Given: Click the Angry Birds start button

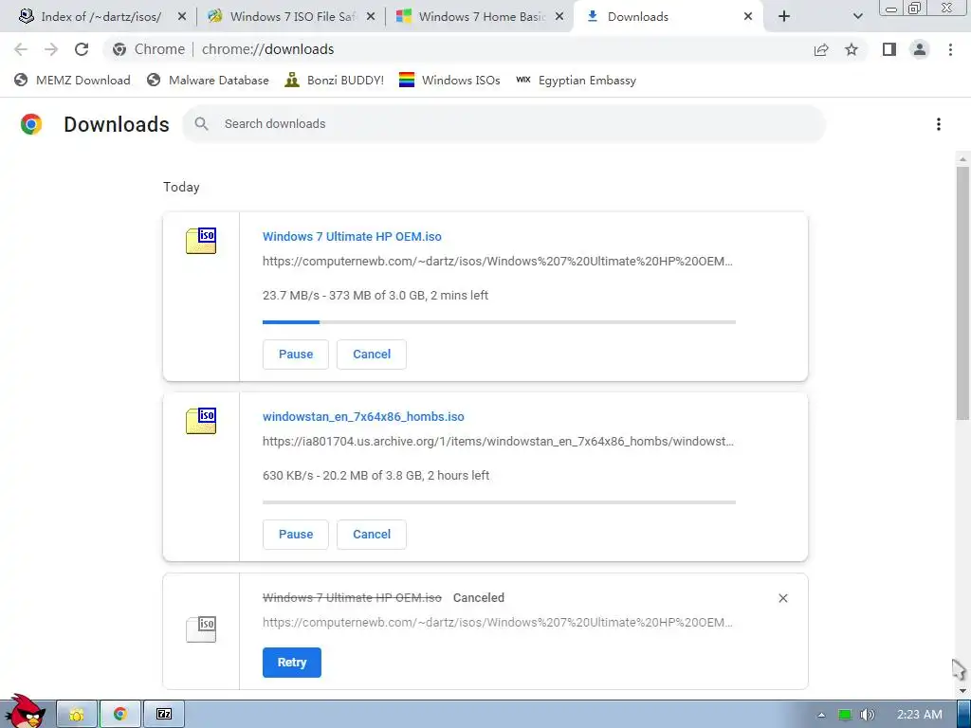Looking at the screenshot, I should [x=25, y=712].
